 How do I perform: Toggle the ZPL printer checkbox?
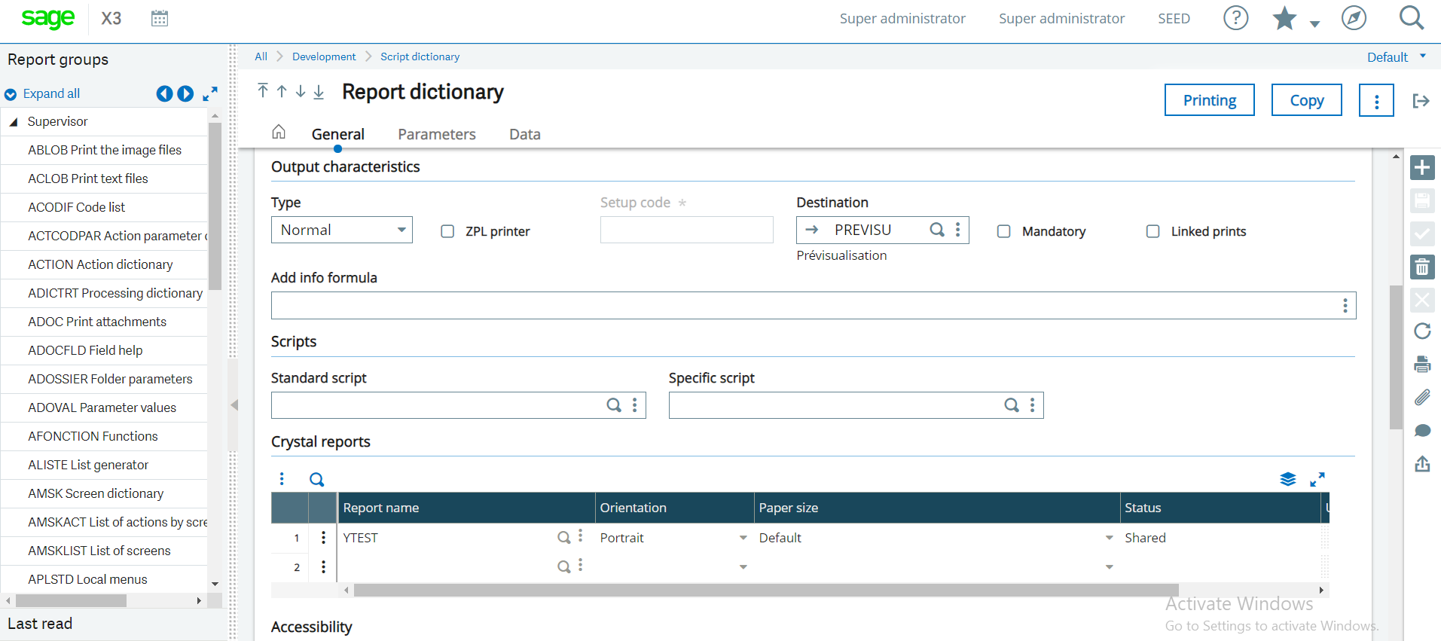tap(447, 231)
